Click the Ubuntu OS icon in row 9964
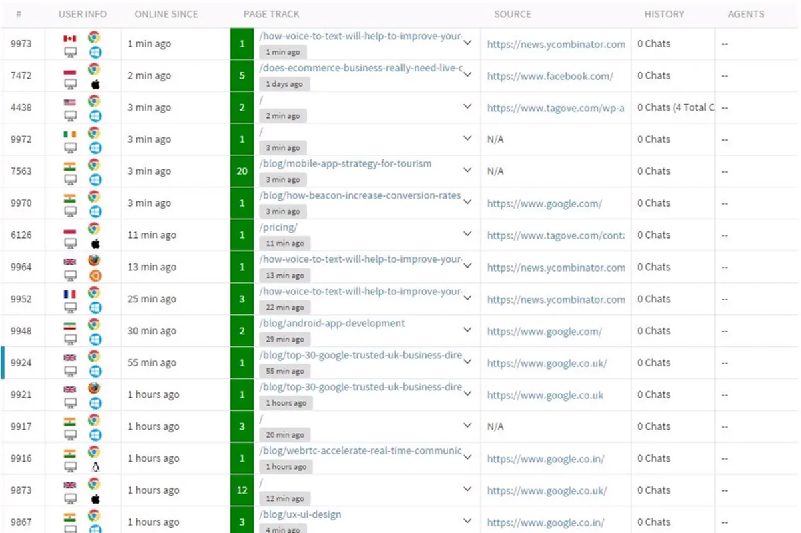The width and height of the screenshot is (801, 533). point(95,276)
